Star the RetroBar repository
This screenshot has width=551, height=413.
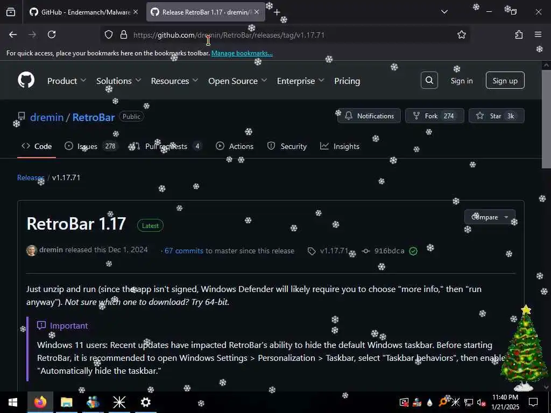[x=497, y=116]
